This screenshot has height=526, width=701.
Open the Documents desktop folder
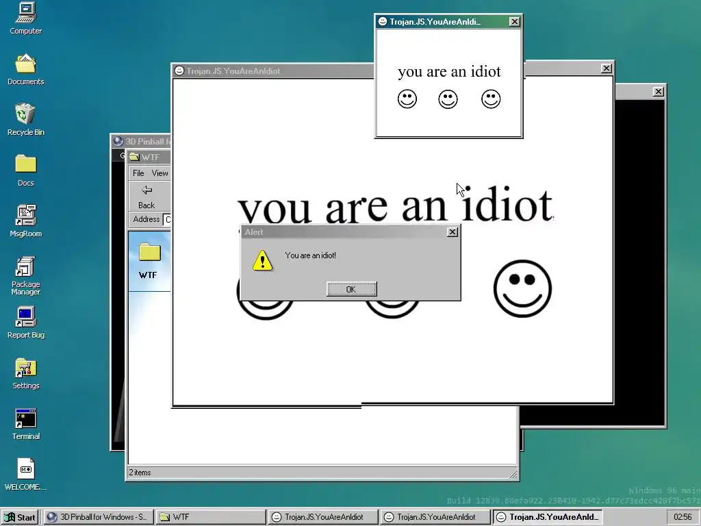(25, 69)
